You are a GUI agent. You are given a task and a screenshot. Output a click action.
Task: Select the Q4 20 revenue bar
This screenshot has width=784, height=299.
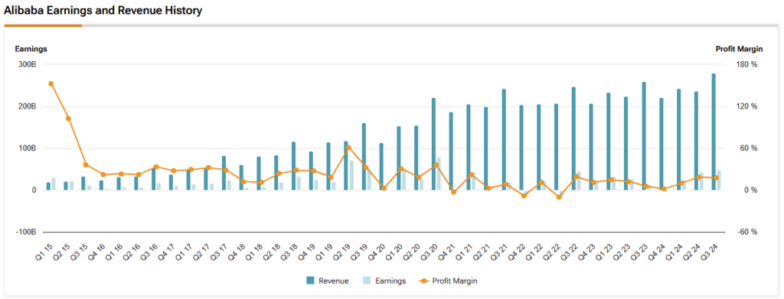coord(381,167)
